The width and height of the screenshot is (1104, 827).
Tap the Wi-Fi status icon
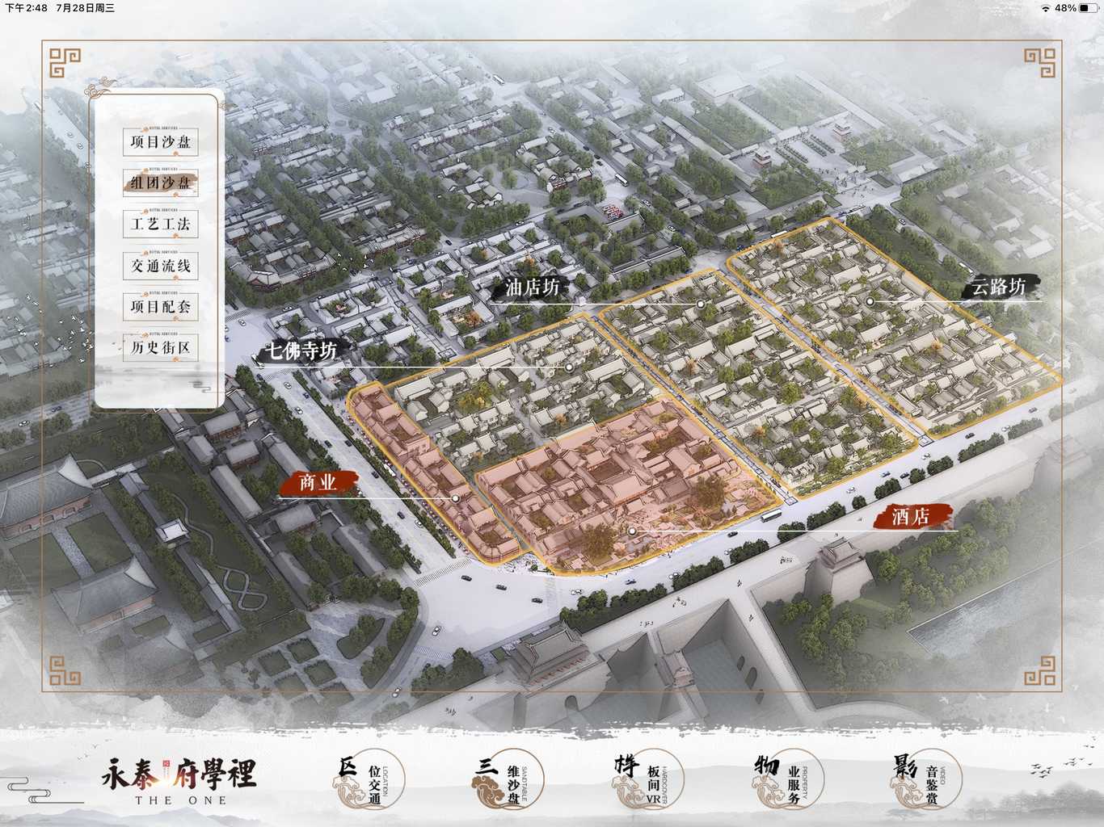pyautogui.click(x=1046, y=8)
